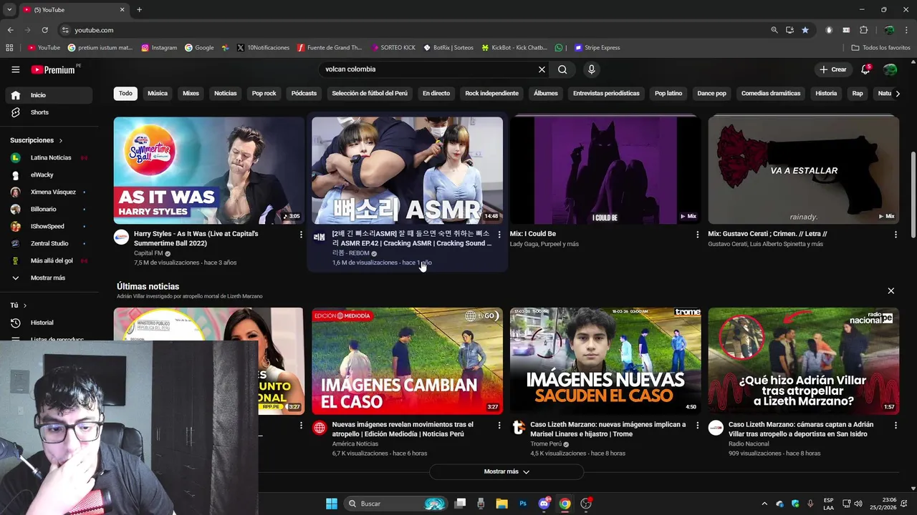Open the SORTEO KICK bookmark
This screenshot has height=515, width=917.
[393, 48]
